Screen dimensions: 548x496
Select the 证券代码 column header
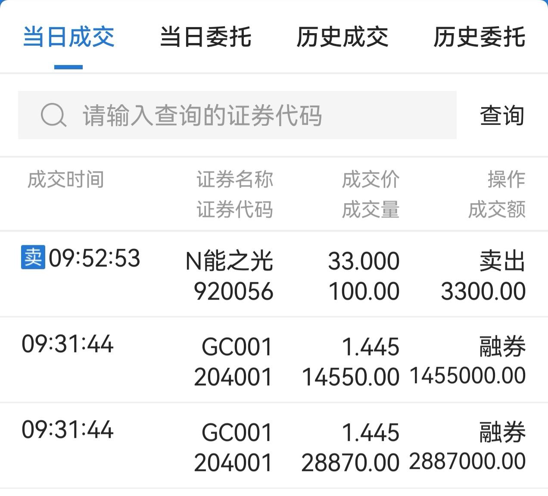235,210
